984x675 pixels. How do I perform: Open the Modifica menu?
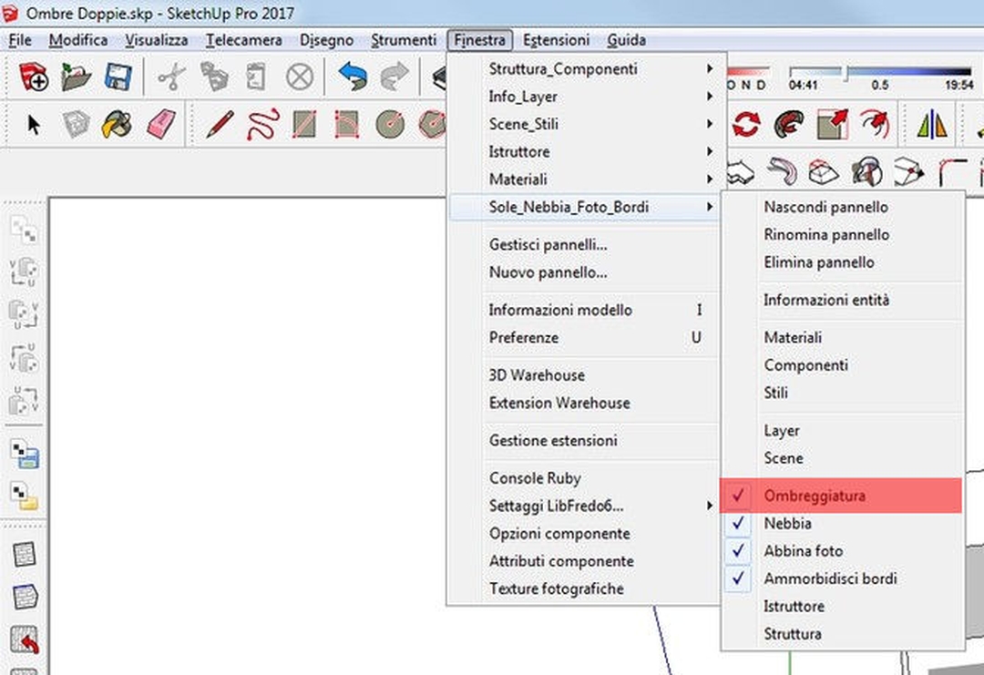point(78,40)
